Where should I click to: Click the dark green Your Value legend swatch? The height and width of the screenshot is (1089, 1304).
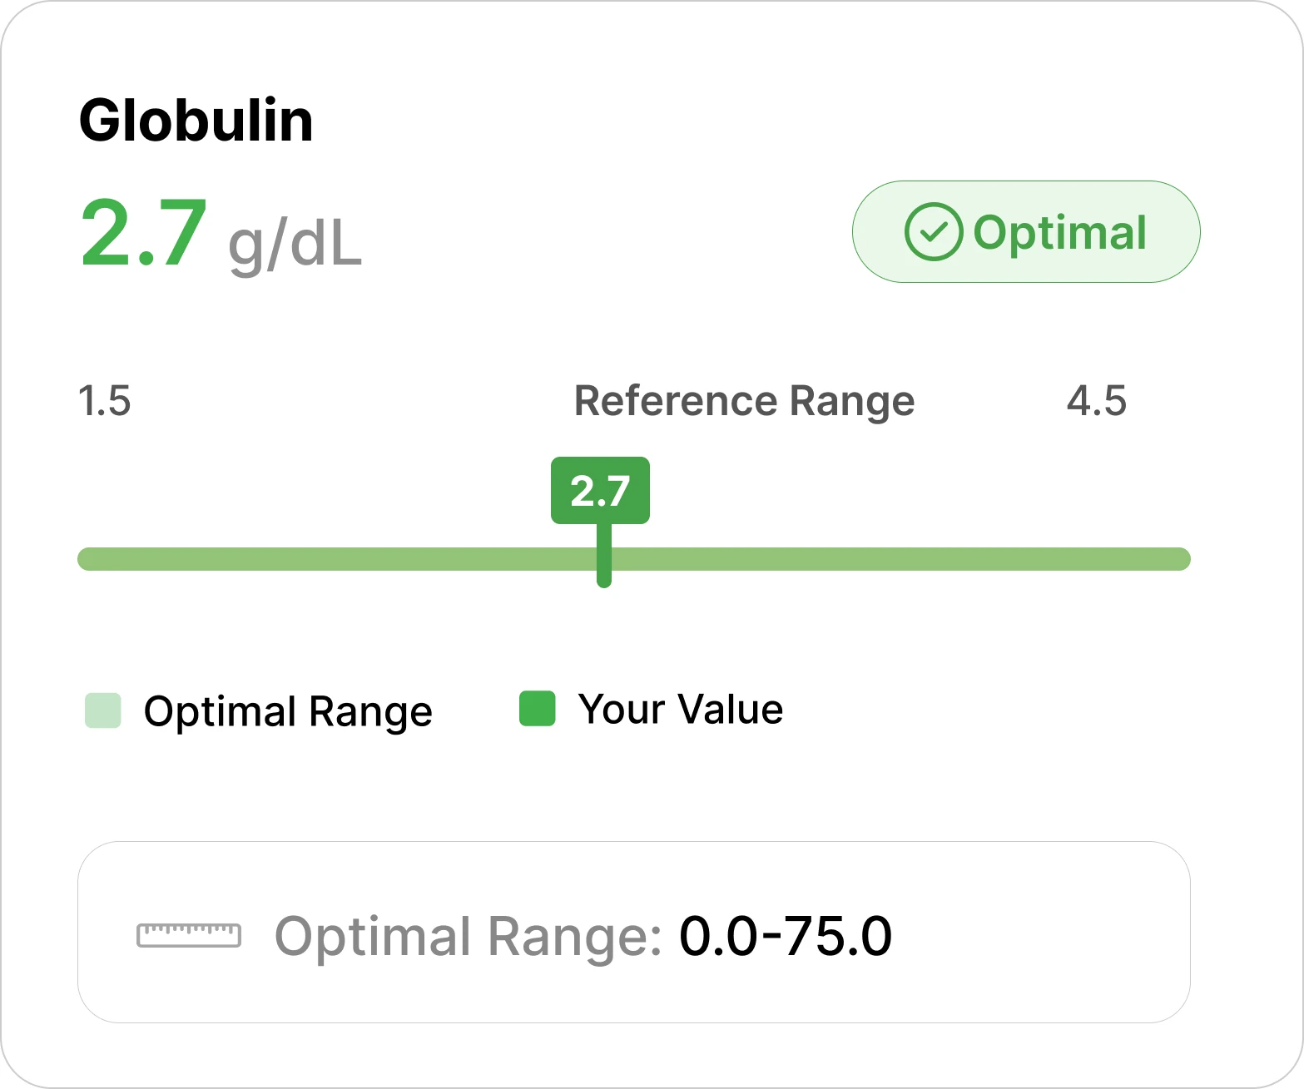pyautogui.click(x=538, y=709)
